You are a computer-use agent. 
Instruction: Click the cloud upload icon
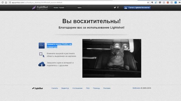(42, 64)
